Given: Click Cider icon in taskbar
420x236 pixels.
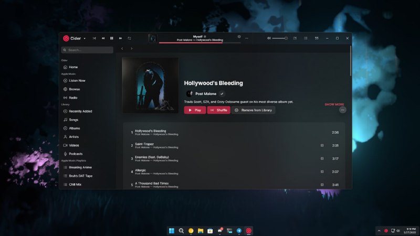Looking at the screenshot, I should [x=249, y=231].
